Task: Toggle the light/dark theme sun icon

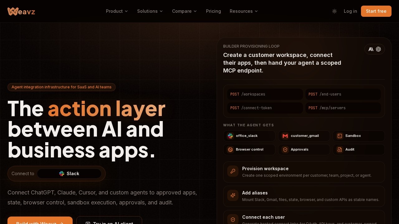Action: coord(334,11)
